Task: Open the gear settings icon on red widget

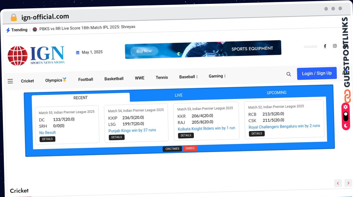Action: click(x=345, y=107)
